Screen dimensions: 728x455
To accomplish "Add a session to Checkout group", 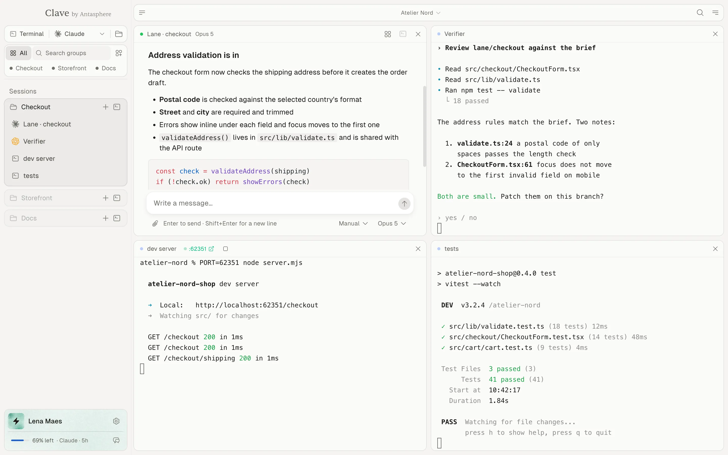I will coord(106,107).
